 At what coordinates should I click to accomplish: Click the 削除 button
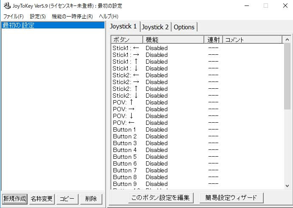pos(91,199)
